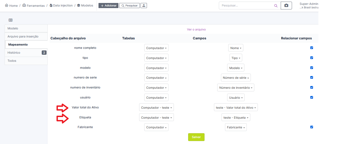Screen dimensions: 341x144
Task: Toggle the relate checkbox for numero de serie
Action: [312, 77]
